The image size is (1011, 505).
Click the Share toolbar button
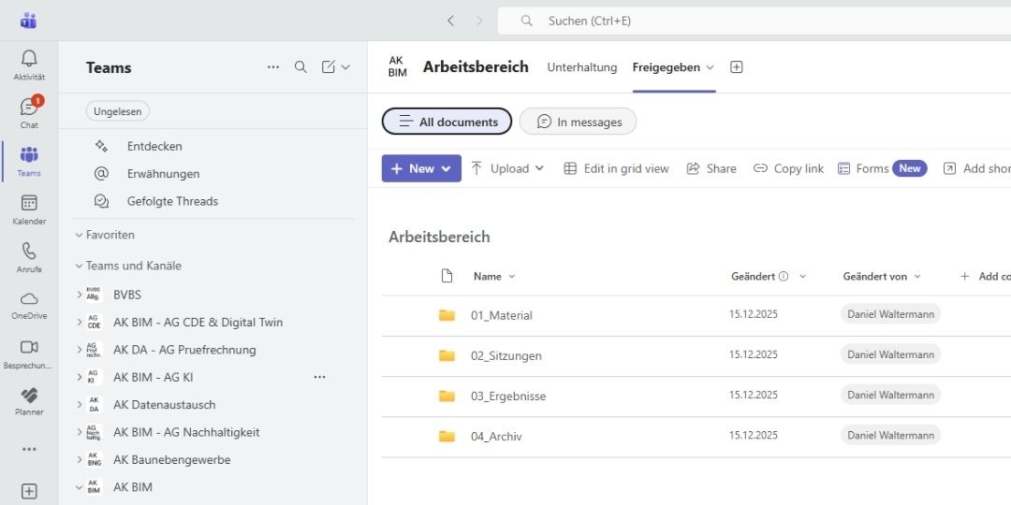711,168
